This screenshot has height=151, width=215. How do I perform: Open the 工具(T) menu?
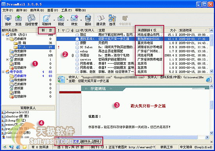pyautogui.click(x=66, y=10)
